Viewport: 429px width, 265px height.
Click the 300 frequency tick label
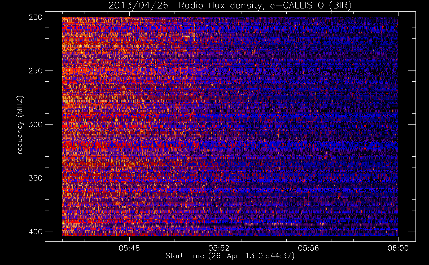pyautogui.click(x=35, y=125)
